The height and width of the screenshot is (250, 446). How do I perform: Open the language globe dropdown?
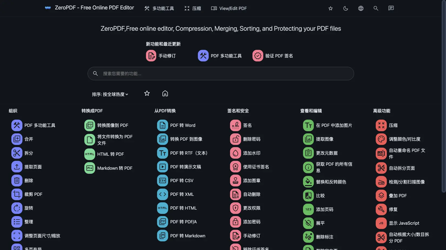click(361, 8)
